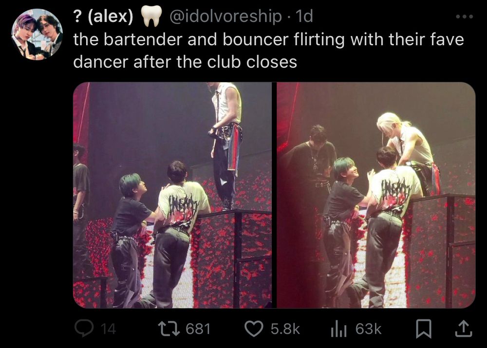Viewport: 487px width, 348px height.
Task: Like the tweet with heart icon
Action: (254, 329)
